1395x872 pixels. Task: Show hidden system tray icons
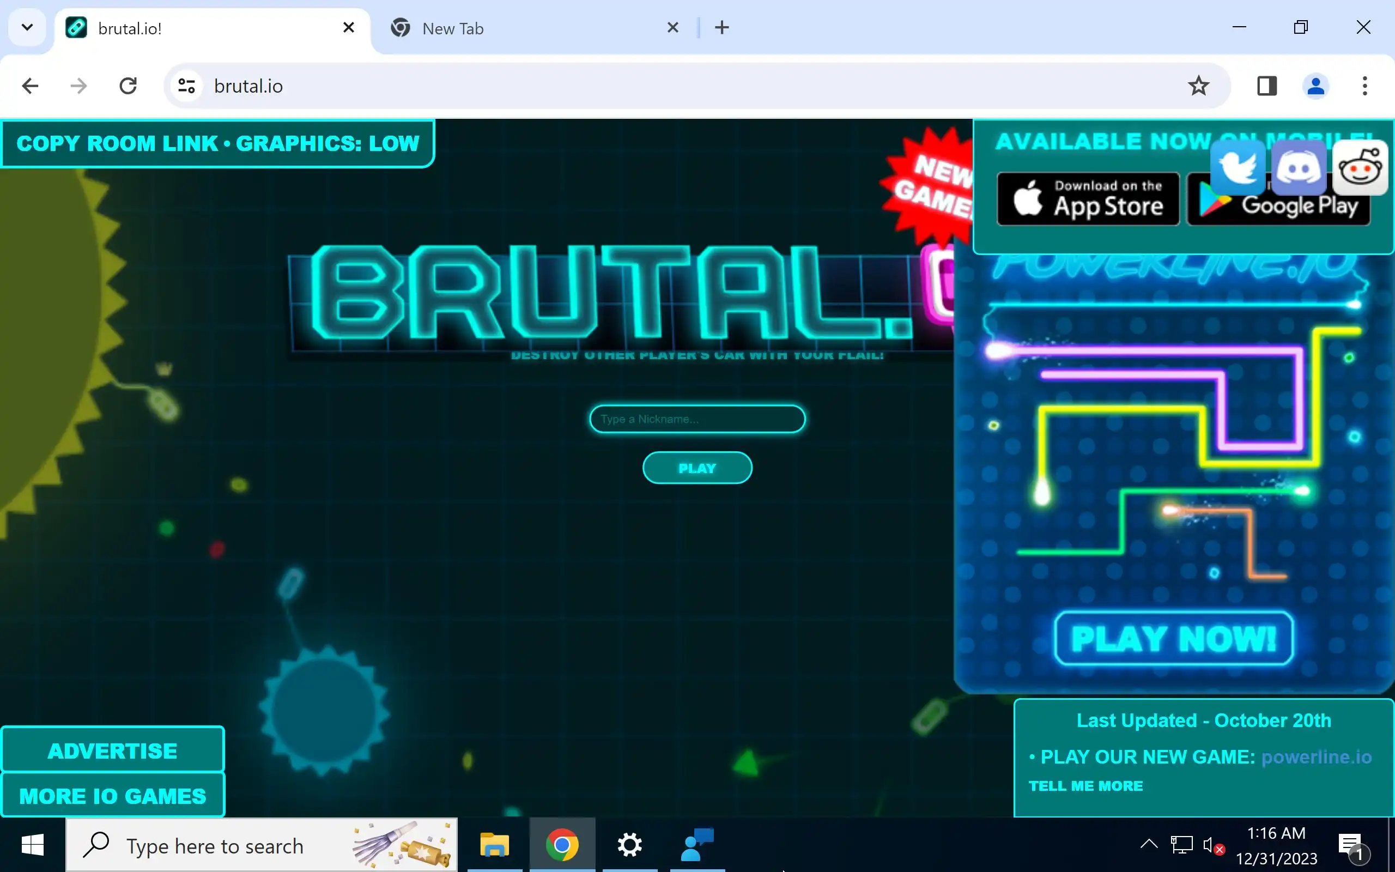1148,845
